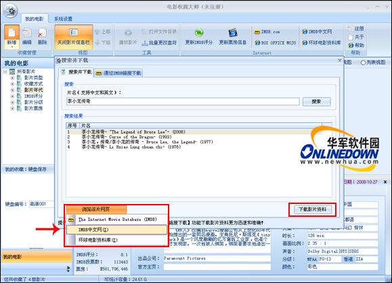Viewport: 392px width, 283px height.
Task: Click the 时长 126 min field
Action: [343, 236]
